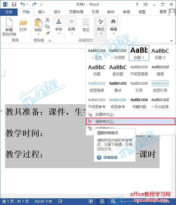Open the 编辑 Editing binoculars dropdown
Image resolution: width=176 pixels, height=205 pixels.
click(x=113, y=26)
